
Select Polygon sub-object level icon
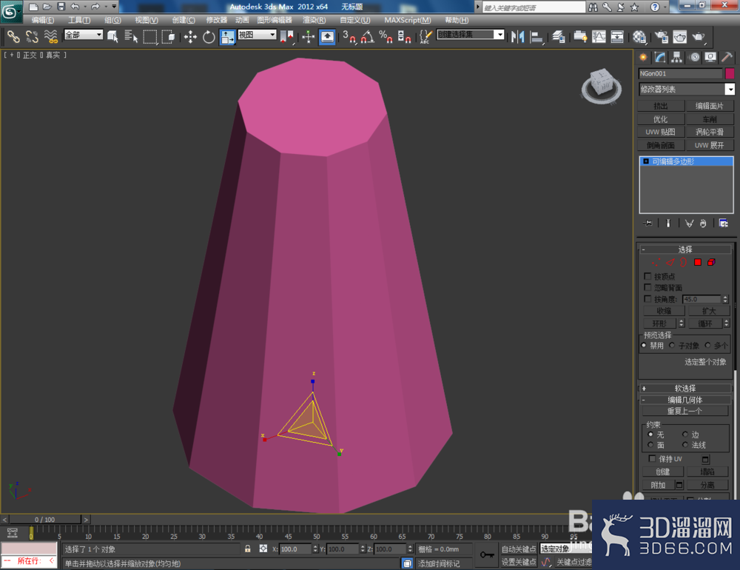[698, 262]
